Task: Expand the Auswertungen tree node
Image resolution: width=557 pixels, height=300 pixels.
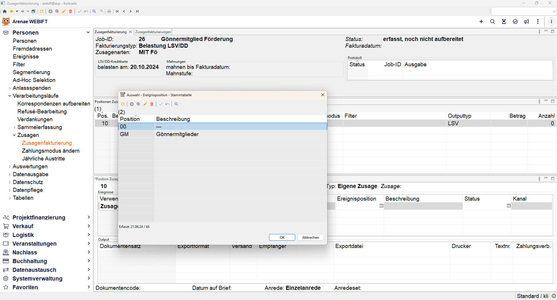Action: tap(10, 167)
